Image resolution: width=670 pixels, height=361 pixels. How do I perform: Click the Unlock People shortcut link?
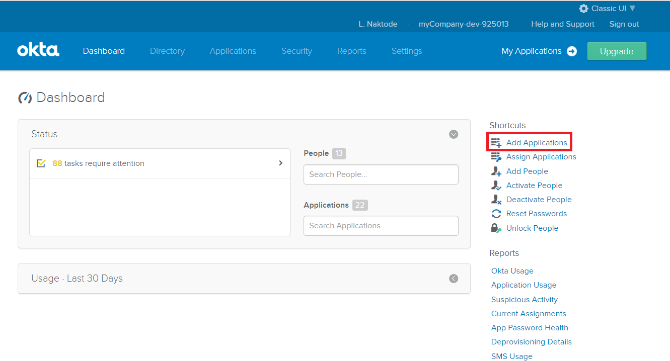tap(532, 228)
